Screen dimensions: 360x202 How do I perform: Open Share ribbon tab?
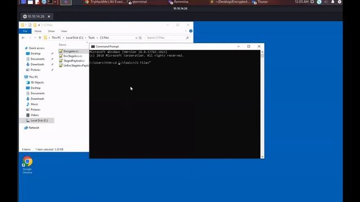click(51, 31)
